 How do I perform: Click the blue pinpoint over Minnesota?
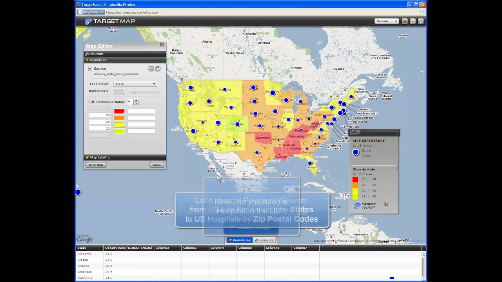273,93
